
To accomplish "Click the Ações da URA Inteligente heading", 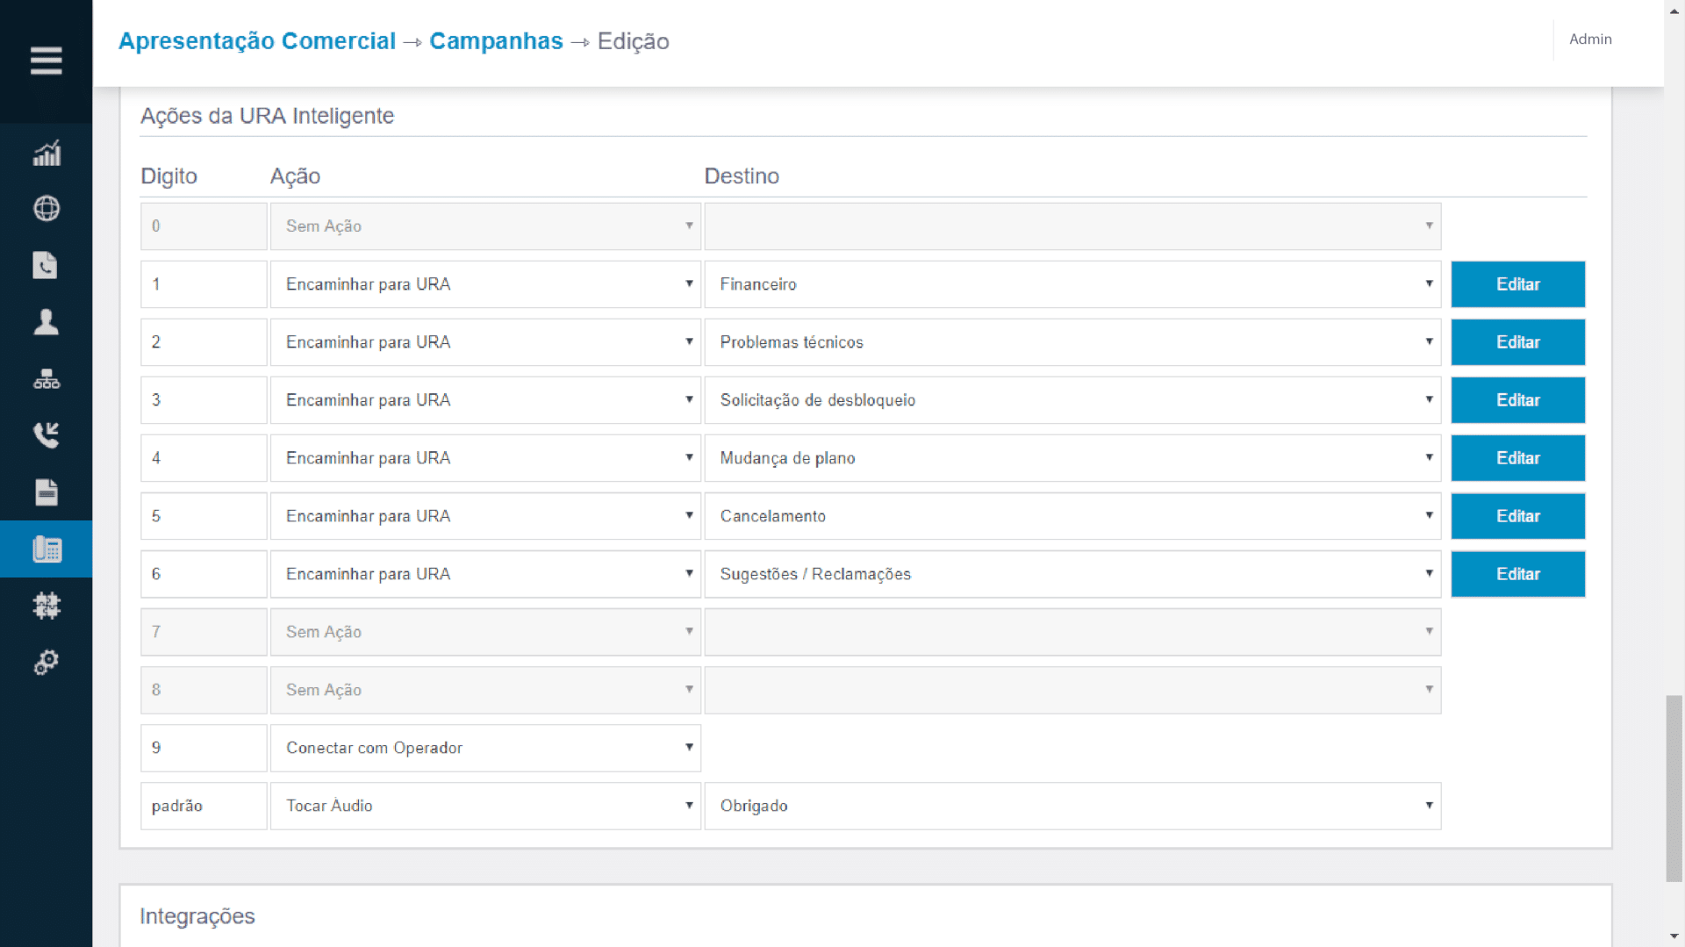I will pyautogui.click(x=268, y=116).
